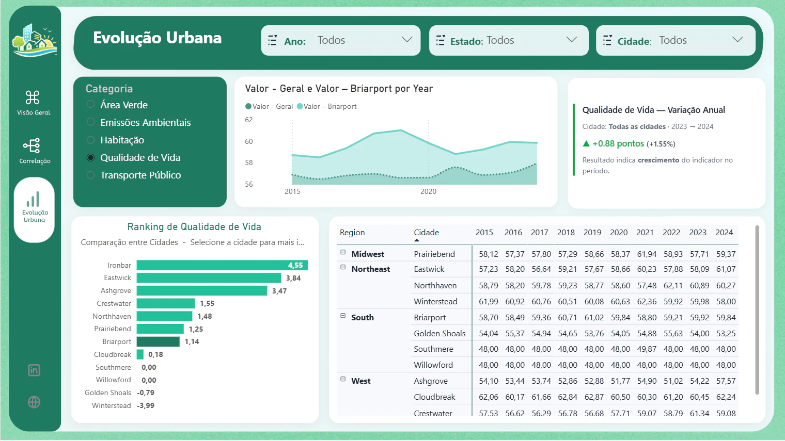Collapse the Northeast region row
785x441 pixels.
[x=343, y=268]
